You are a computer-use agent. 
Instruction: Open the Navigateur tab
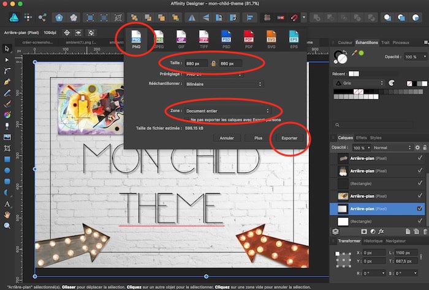coord(396,241)
